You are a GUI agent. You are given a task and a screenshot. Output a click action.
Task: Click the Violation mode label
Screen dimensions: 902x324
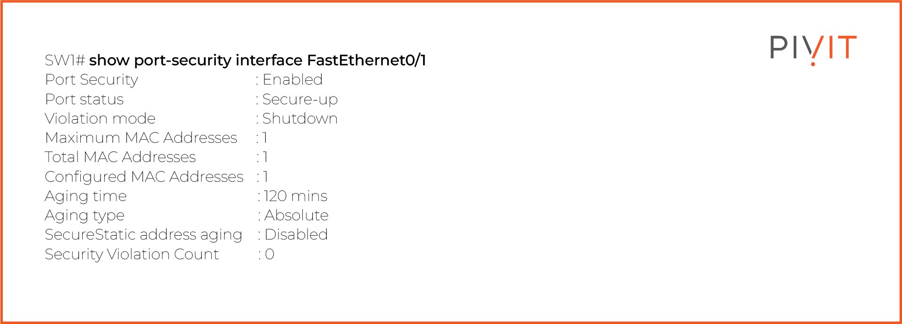100,118
